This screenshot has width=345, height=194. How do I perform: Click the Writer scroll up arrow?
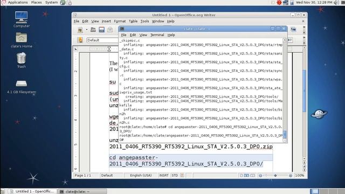304,48
